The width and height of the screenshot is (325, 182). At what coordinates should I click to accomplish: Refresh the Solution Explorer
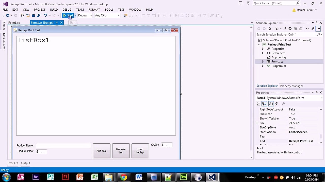coord(290,29)
